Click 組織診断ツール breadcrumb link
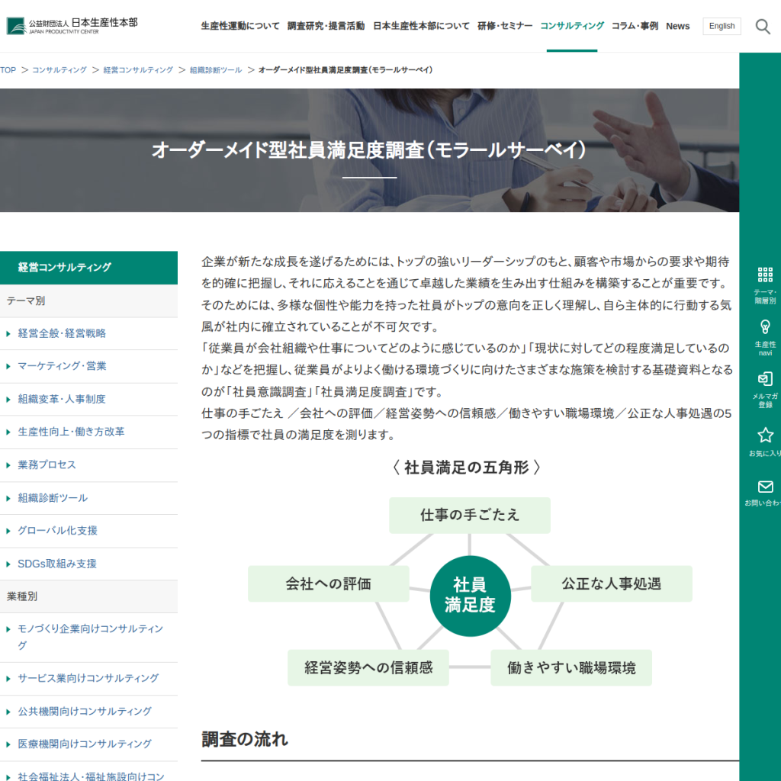Screen dimensions: 781x781 [x=216, y=70]
